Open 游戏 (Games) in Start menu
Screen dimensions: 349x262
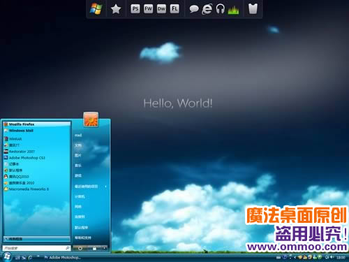(78, 176)
